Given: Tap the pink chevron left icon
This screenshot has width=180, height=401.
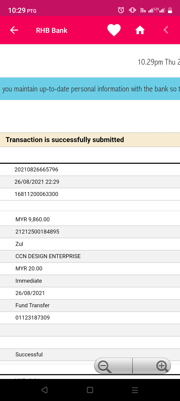Looking at the screenshot, I should 166,30.
